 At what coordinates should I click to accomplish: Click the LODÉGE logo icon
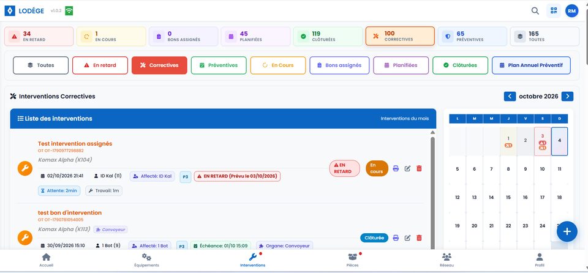[x=10, y=10]
